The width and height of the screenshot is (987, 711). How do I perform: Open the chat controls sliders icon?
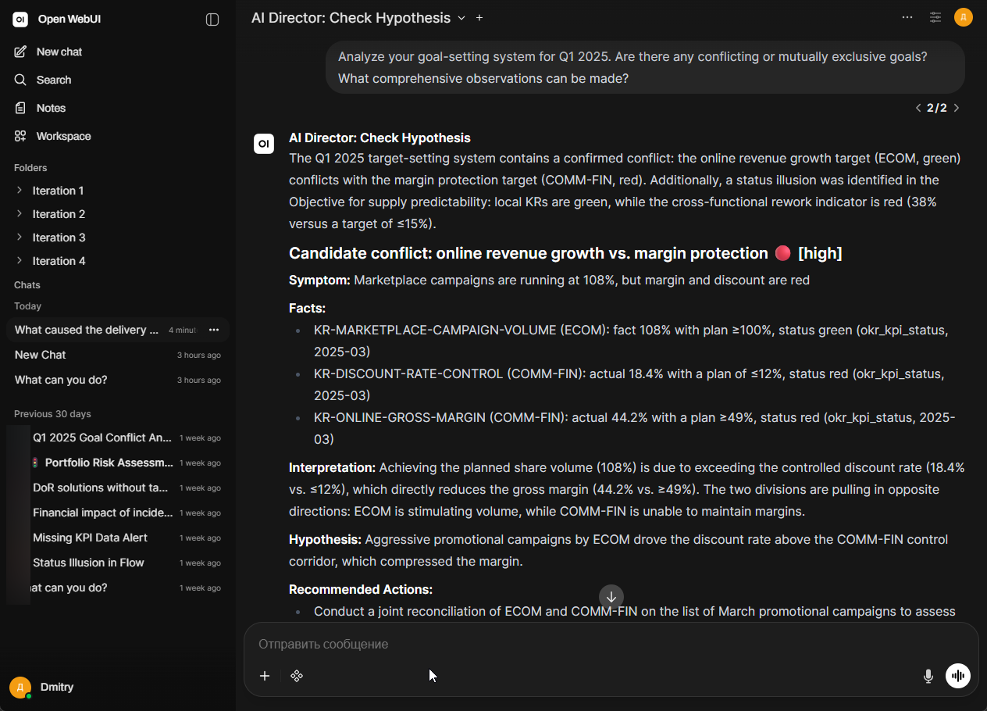(x=935, y=17)
